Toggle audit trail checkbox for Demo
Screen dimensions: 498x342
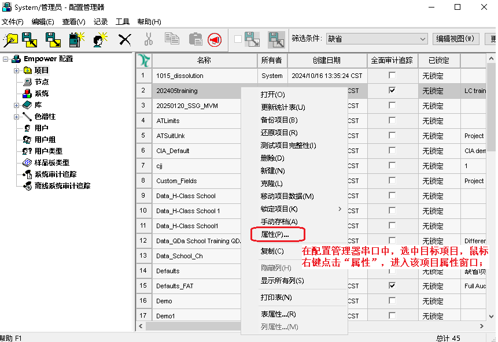[x=392, y=300]
